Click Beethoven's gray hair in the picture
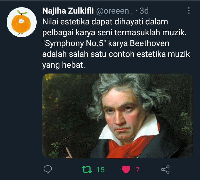This screenshot has width=200, height=180. pyautogui.click(x=129, y=89)
